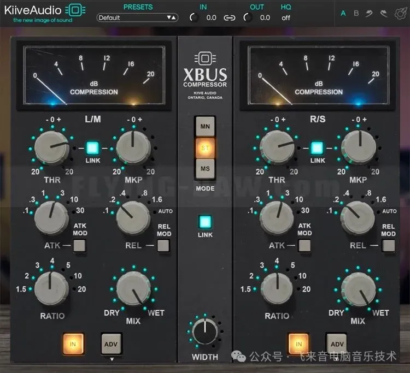Click the output gain knob in header
The image size is (410, 373).
coord(248,17)
